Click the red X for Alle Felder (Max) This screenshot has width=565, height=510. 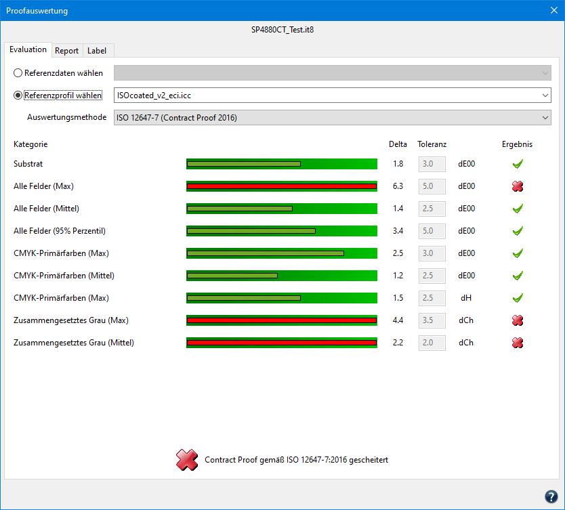click(518, 186)
